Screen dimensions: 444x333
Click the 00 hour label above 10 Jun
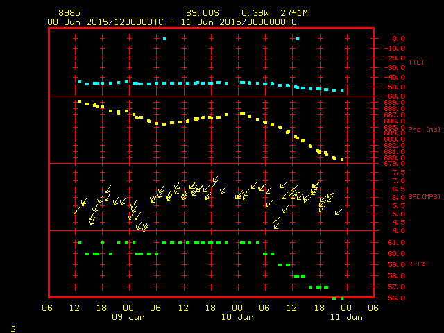(x=237, y=308)
